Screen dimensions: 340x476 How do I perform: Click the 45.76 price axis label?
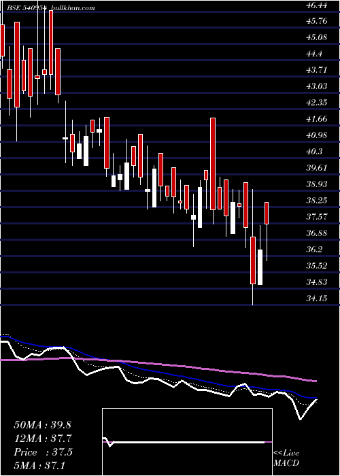tap(317, 21)
